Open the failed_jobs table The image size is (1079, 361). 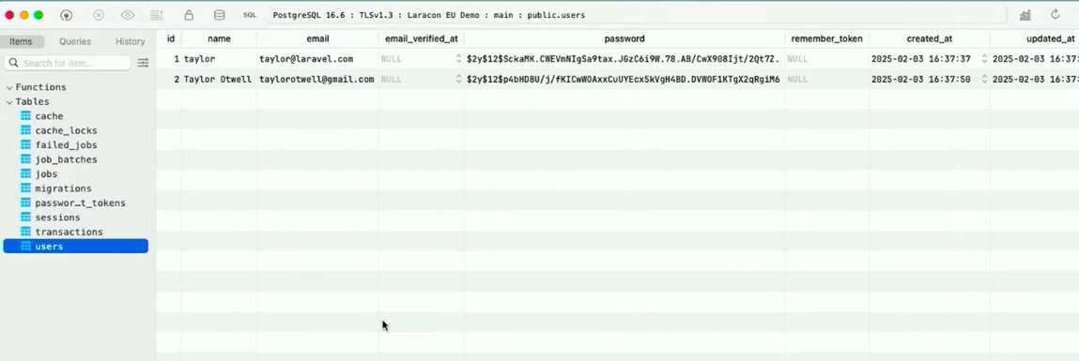(66, 145)
